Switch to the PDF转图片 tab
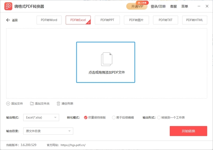213x150 pixels. tap(136, 20)
